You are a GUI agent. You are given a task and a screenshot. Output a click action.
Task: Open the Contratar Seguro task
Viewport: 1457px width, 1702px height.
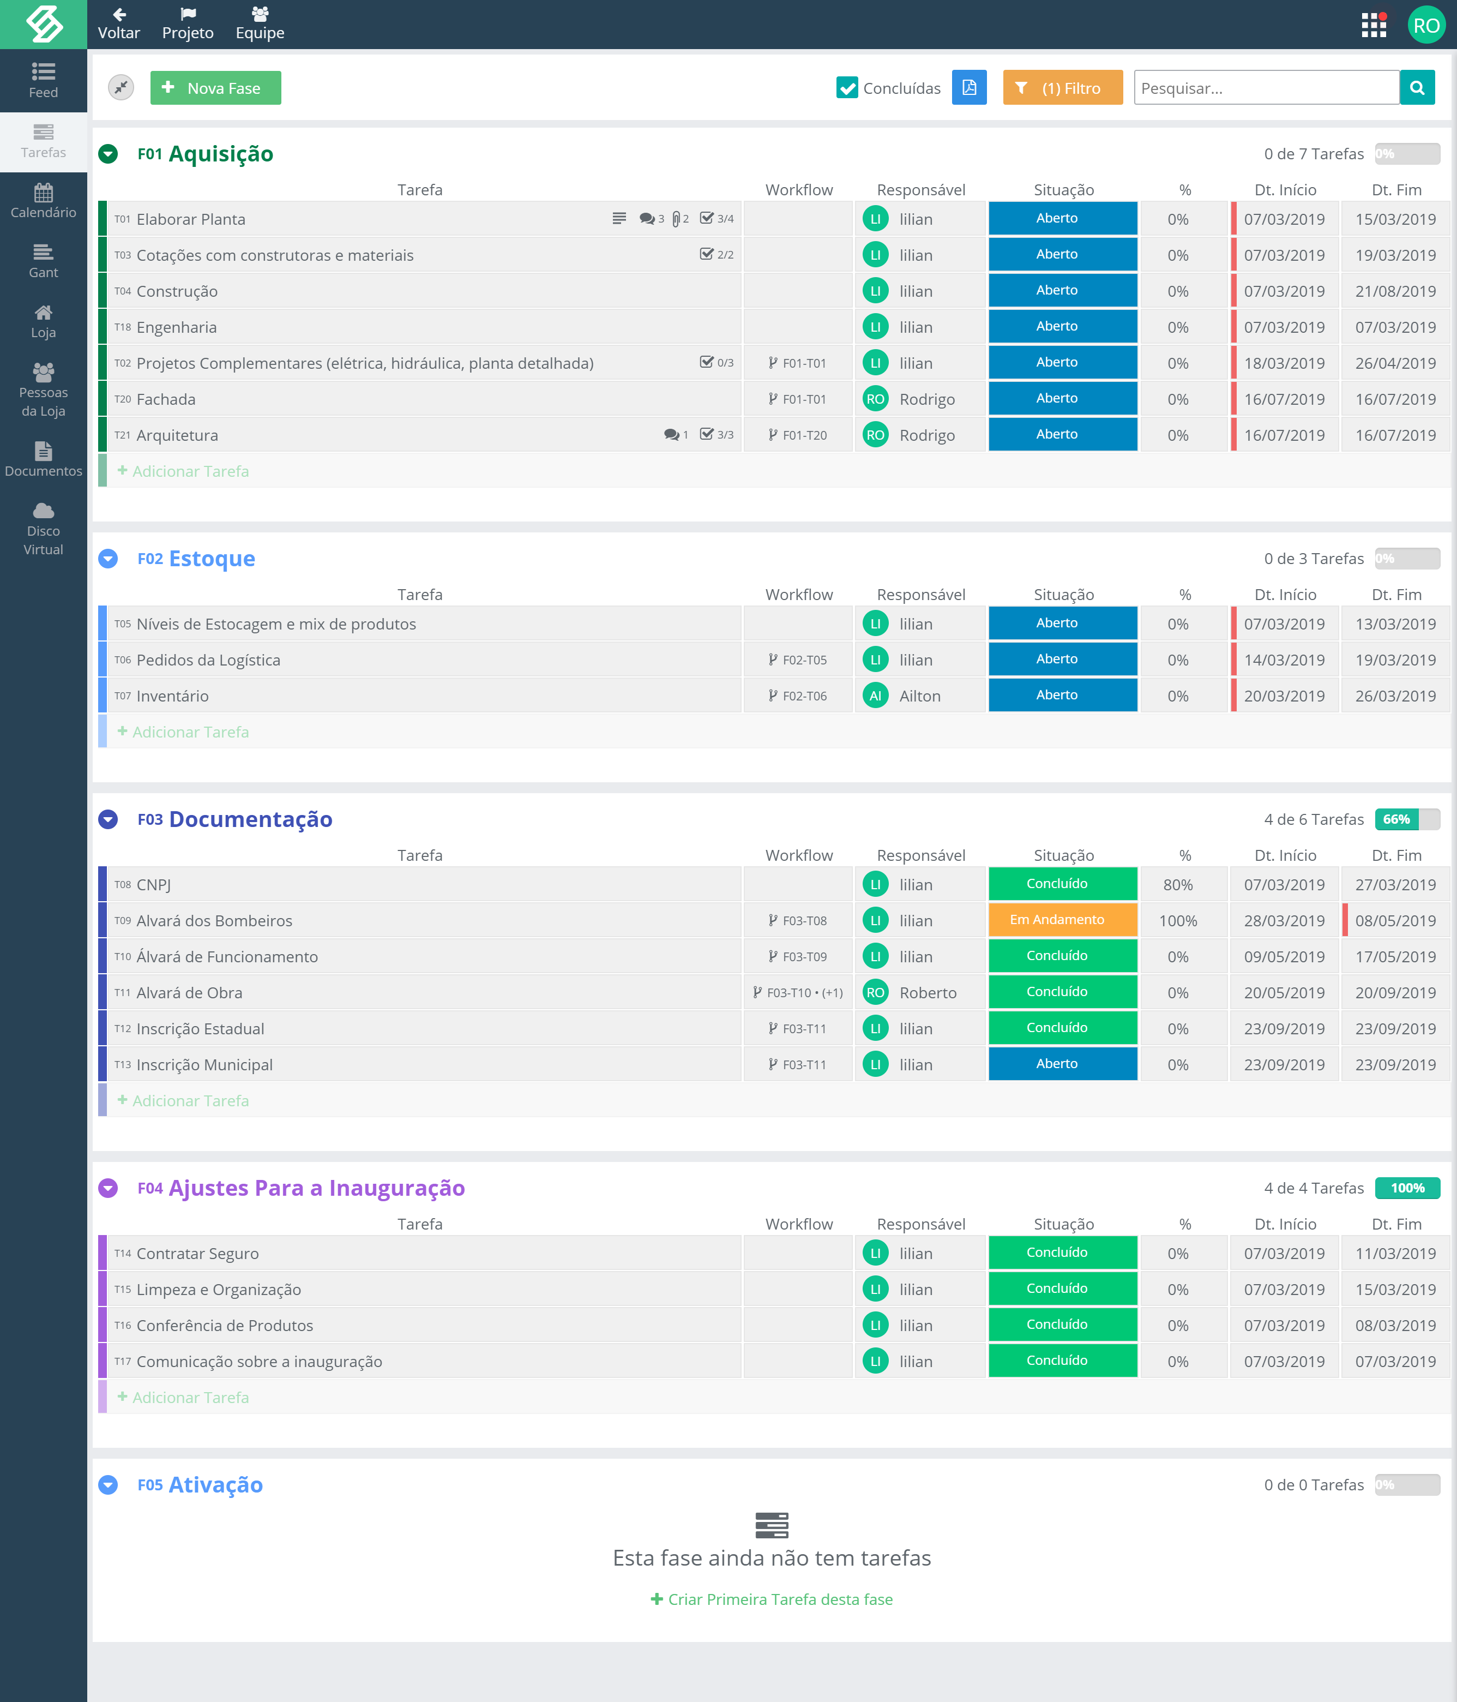(x=197, y=1254)
